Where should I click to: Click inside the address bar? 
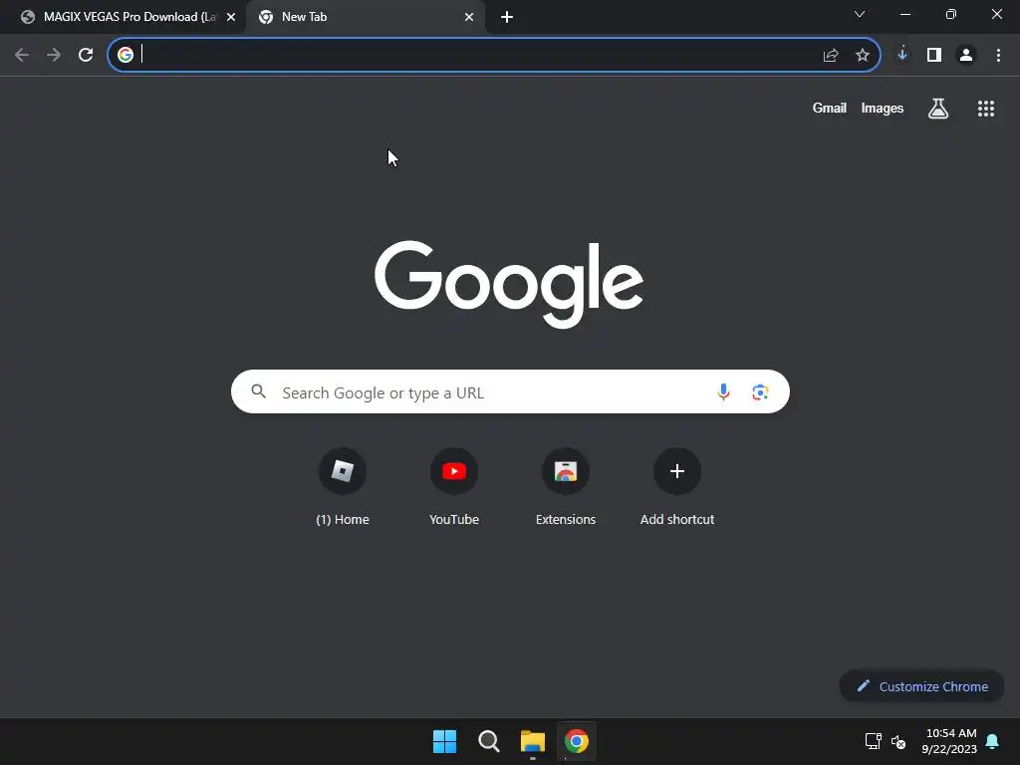pos(494,56)
